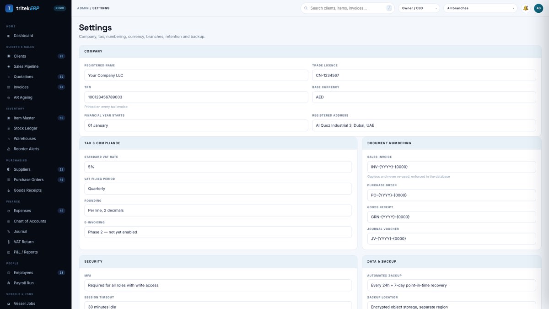Click the TRN input field
This screenshot has width=549, height=309.
pos(196,97)
